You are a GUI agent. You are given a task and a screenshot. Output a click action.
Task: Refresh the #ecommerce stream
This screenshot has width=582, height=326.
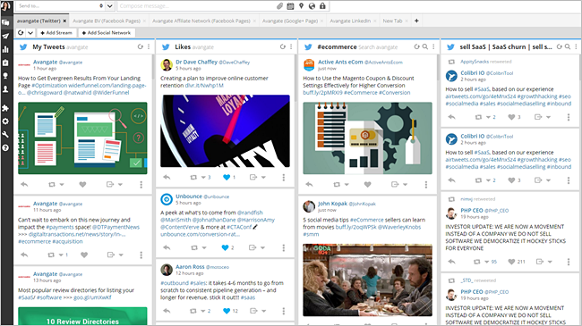tap(417, 46)
